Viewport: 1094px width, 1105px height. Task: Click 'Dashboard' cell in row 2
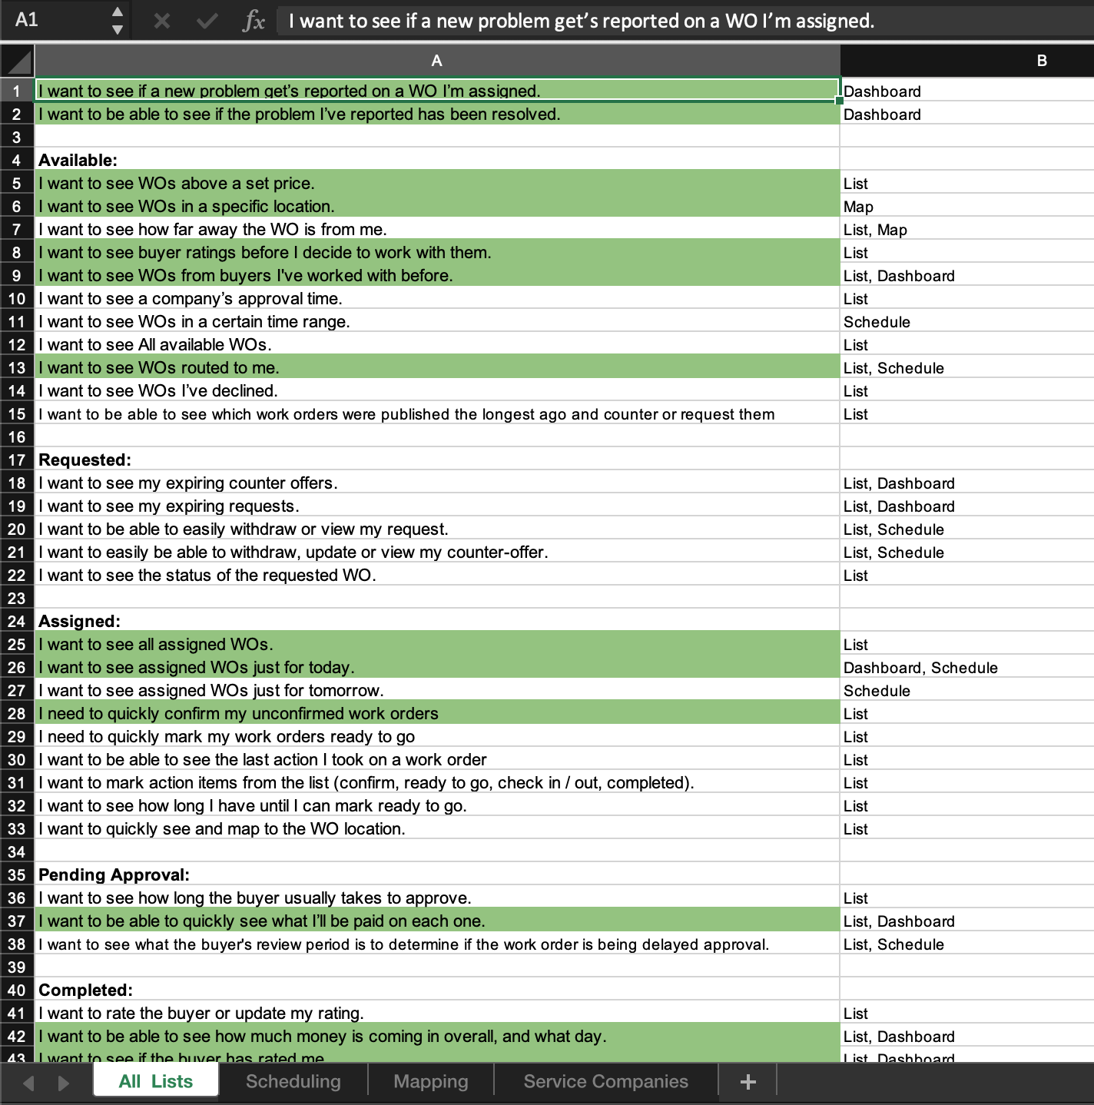point(967,114)
